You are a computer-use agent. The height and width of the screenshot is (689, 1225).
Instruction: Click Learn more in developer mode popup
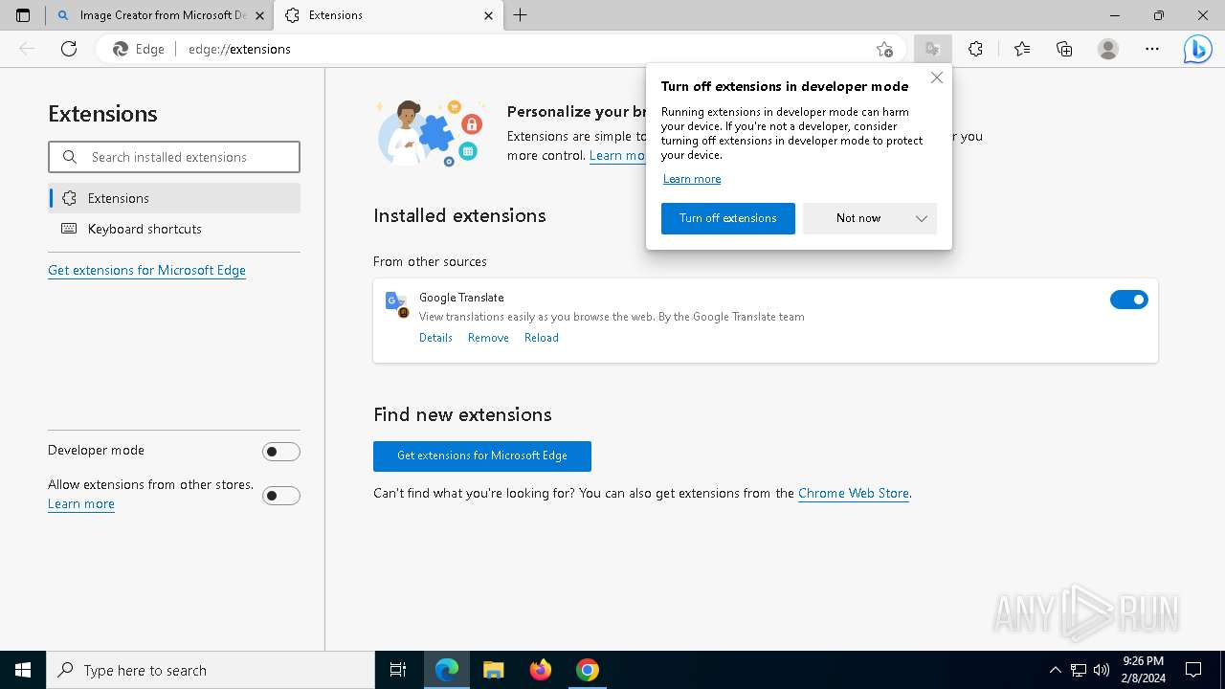692,179
